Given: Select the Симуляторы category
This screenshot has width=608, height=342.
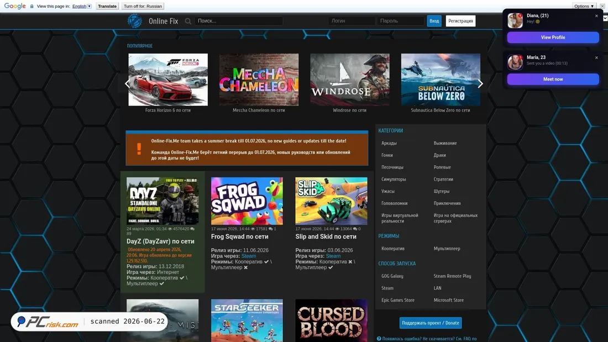Looking at the screenshot, I should 394,179.
